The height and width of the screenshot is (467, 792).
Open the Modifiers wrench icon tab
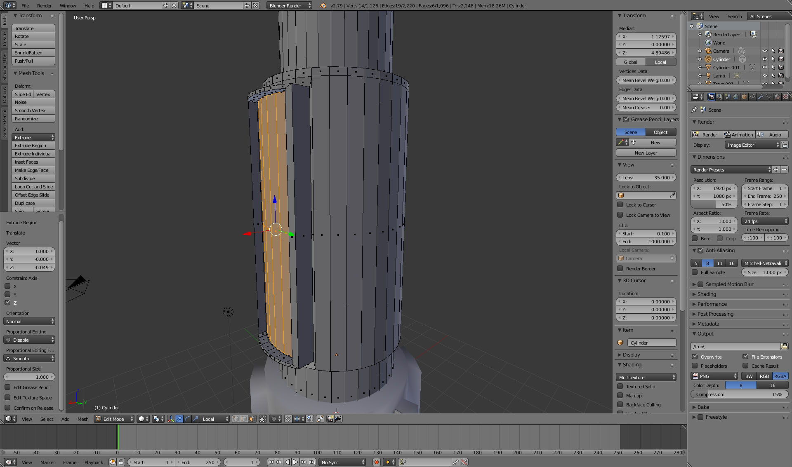pyautogui.click(x=761, y=97)
